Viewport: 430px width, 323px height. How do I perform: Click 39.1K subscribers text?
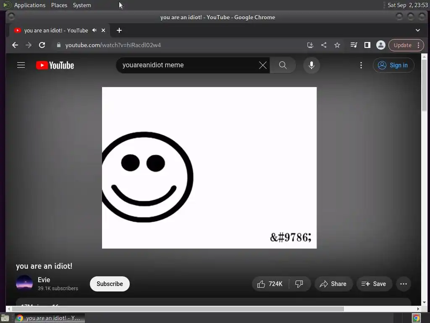click(x=58, y=289)
